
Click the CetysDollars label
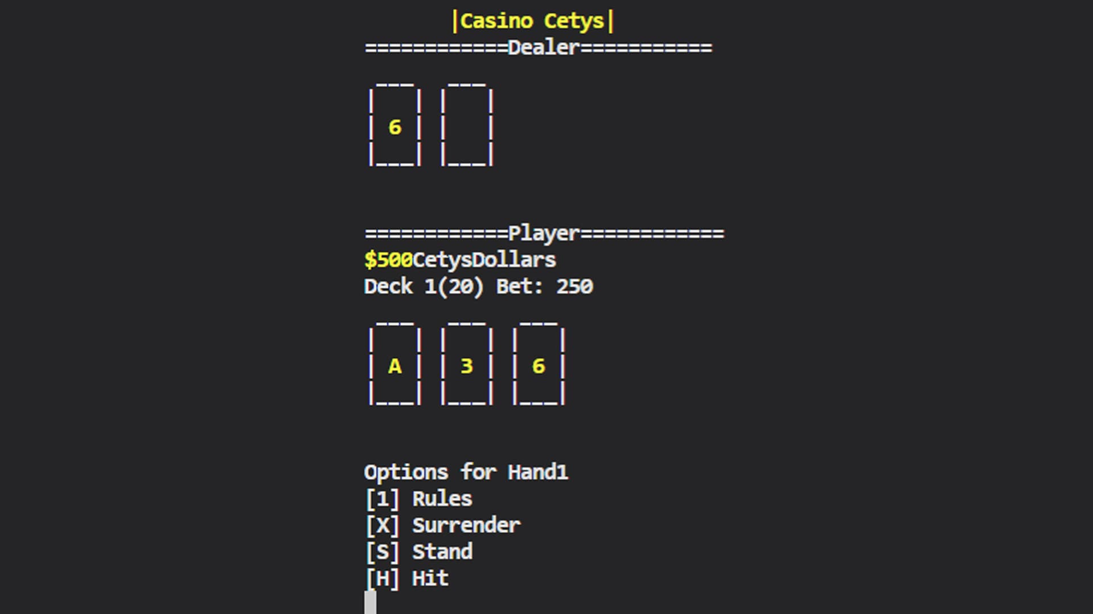tap(484, 260)
